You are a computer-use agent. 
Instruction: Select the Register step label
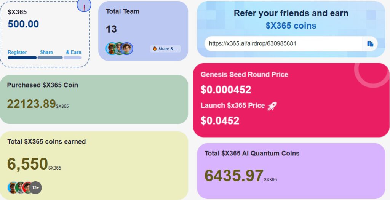17,52
